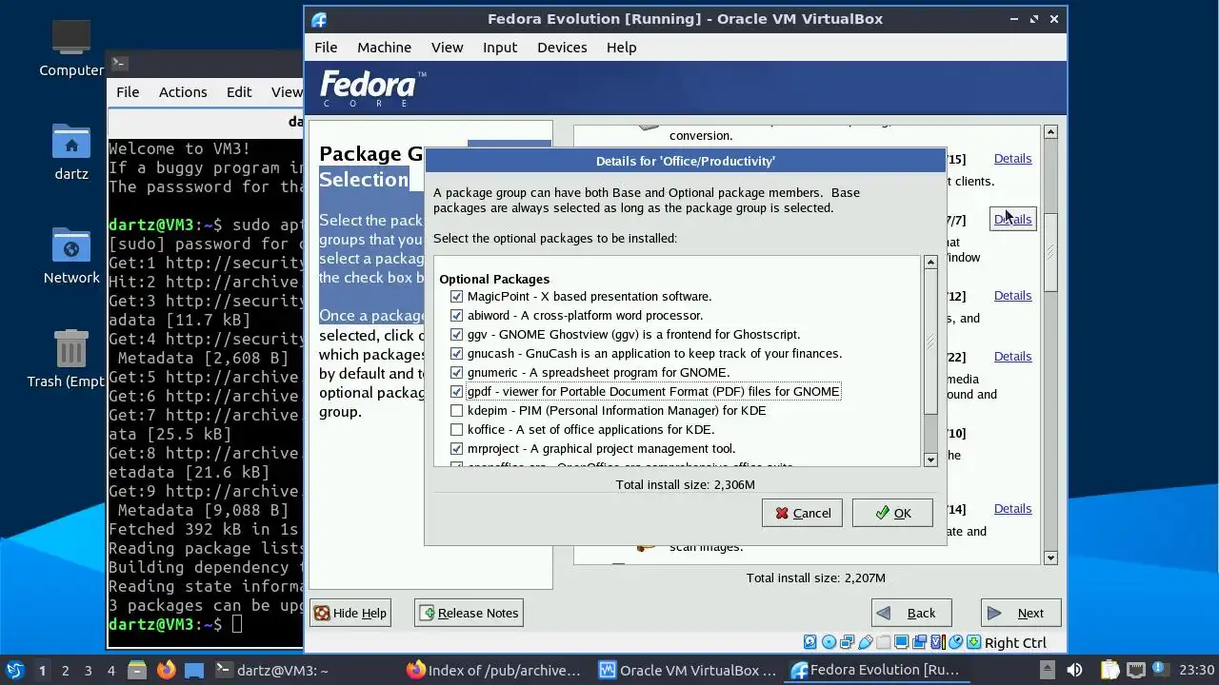
Task: Uncheck the gnucash finances package
Action: 457,353
